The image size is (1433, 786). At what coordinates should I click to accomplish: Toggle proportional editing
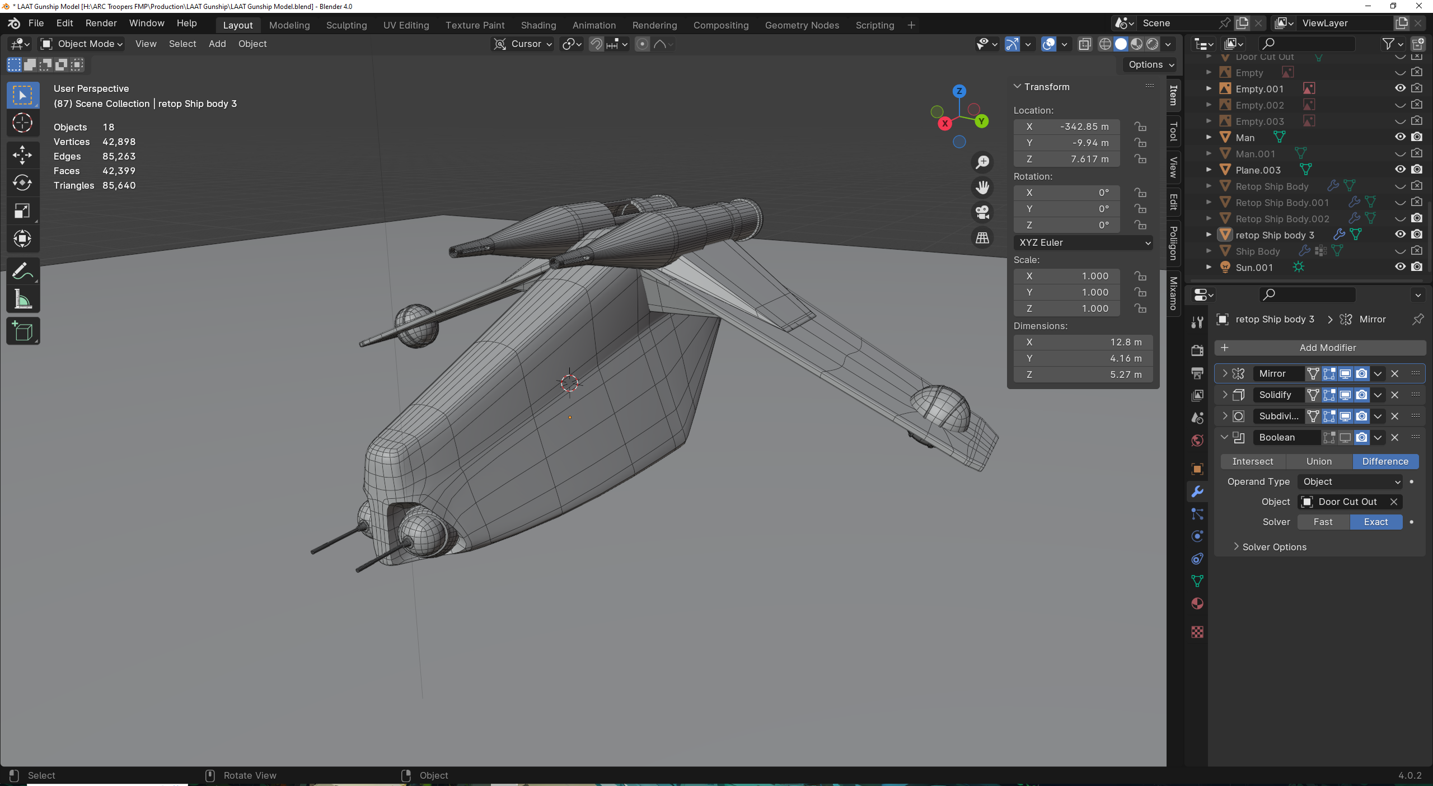point(643,44)
